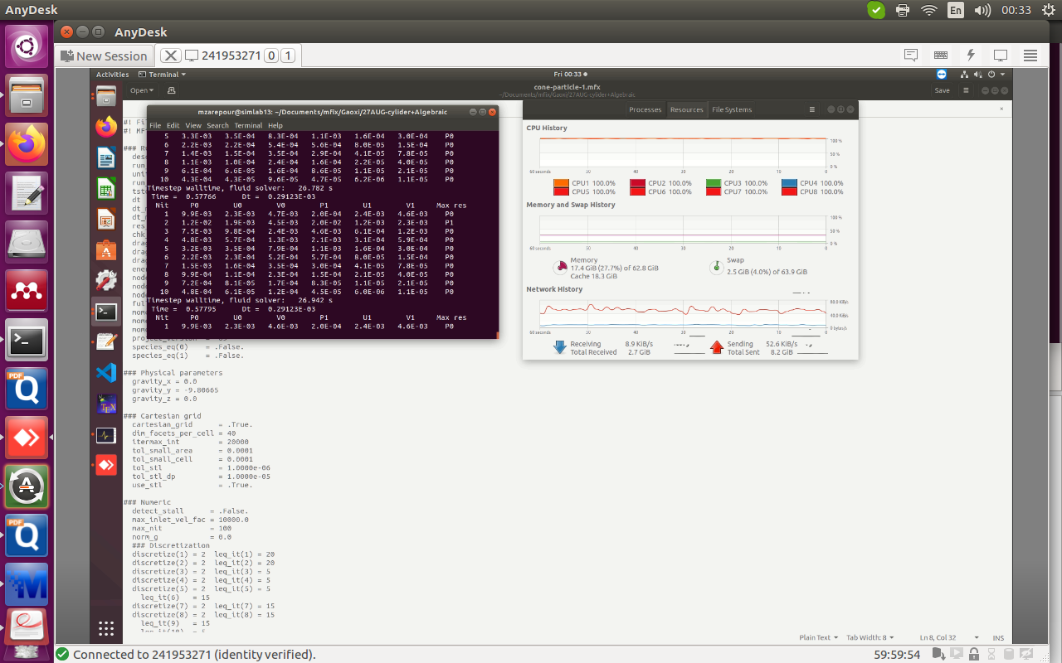
Task: Click the New Session tab button
Action: pyautogui.click(x=105, y=56)
